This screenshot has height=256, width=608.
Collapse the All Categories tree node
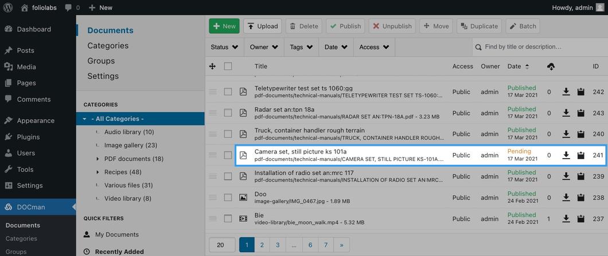pyautogui.click(x=84, y=119)
